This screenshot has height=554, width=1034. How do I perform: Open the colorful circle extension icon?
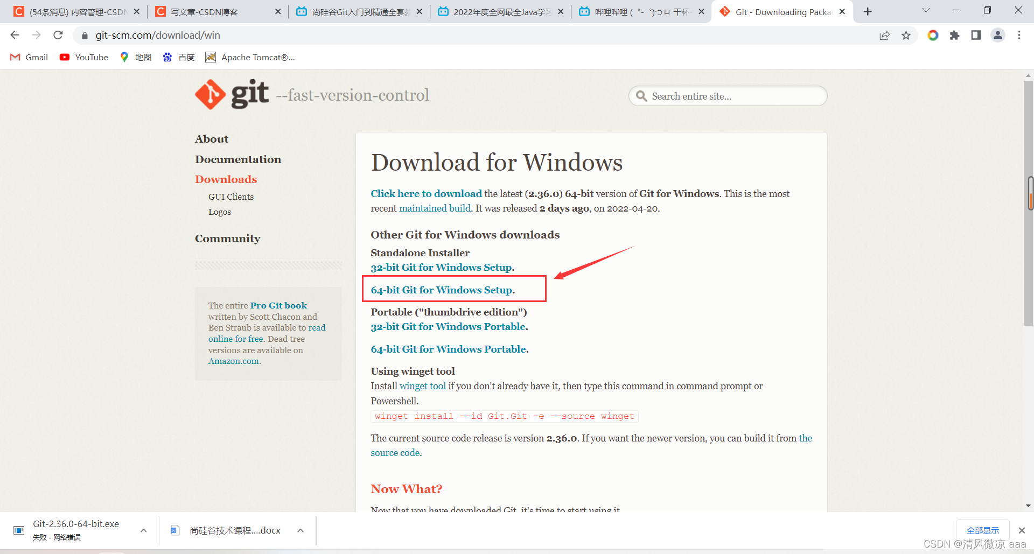tap(933, 36)
